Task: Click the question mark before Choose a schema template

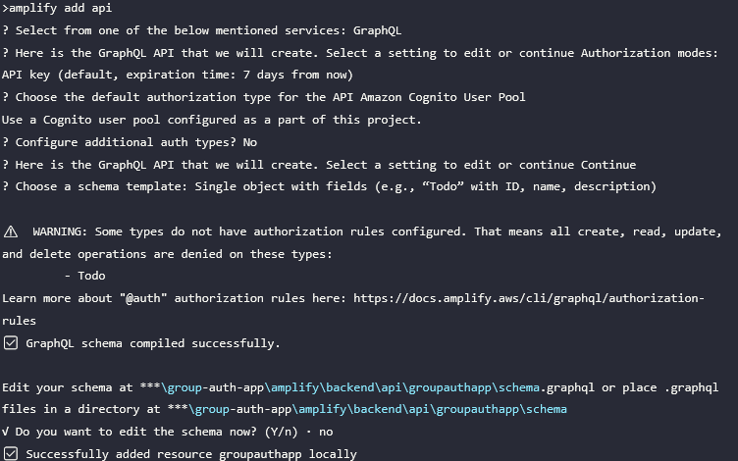Action: point(5,186)
